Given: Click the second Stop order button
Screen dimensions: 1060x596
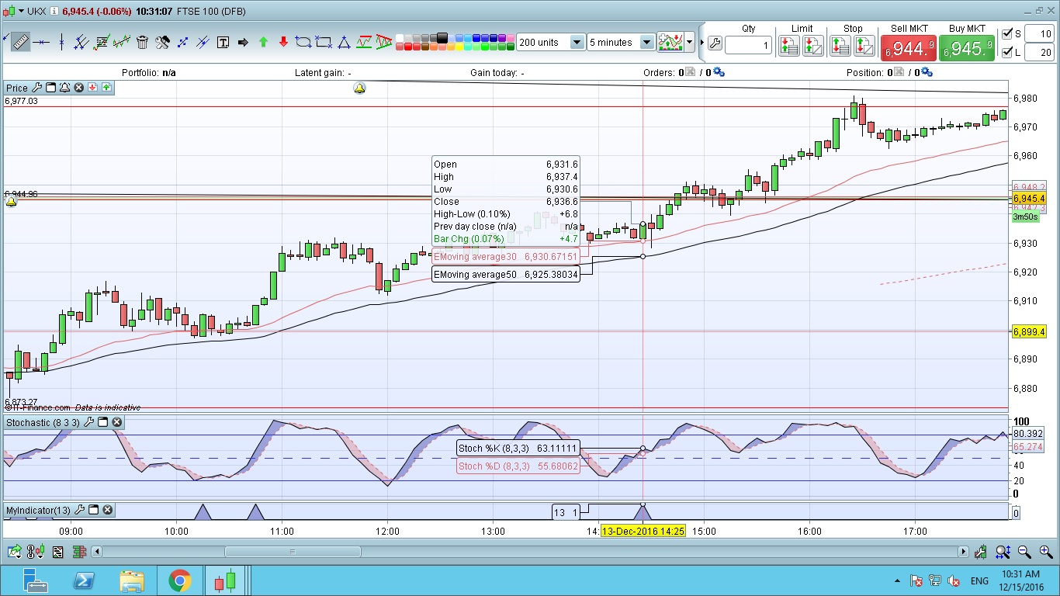Looking at the screenshot, I should click(864, 46).
